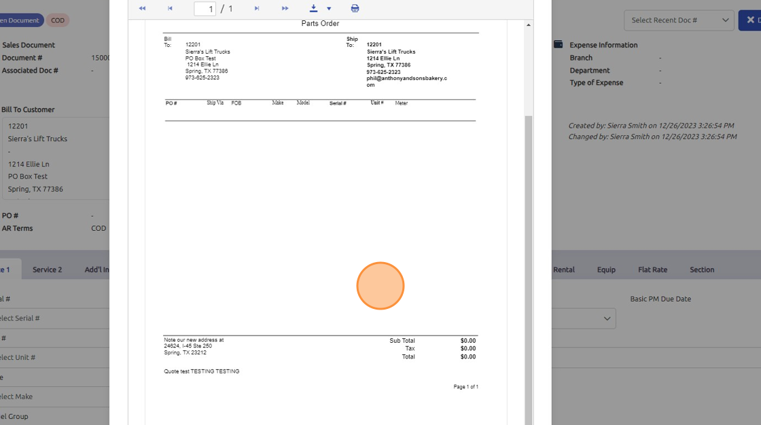The image size is (761, 425).
Task: Go to next report page
Action: pos(257,8)
